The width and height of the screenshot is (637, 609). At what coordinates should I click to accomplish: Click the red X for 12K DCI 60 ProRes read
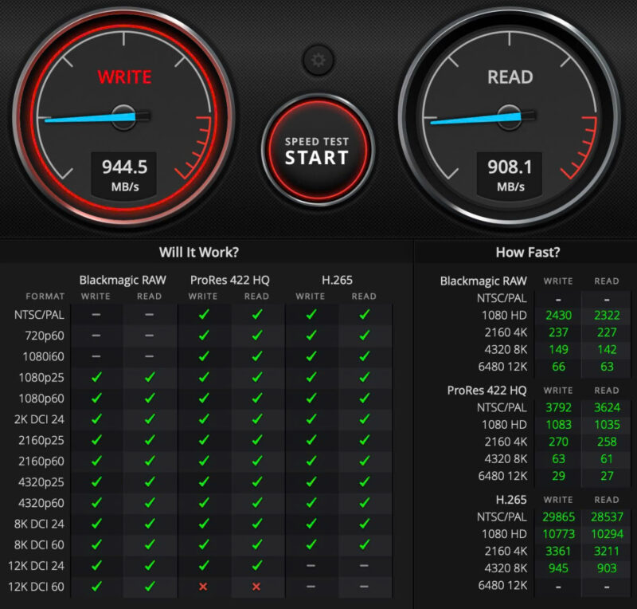click(256, 587)
